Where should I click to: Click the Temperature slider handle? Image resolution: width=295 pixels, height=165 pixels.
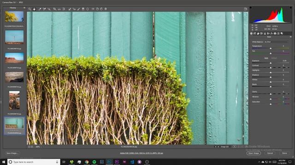coord(271,49)
